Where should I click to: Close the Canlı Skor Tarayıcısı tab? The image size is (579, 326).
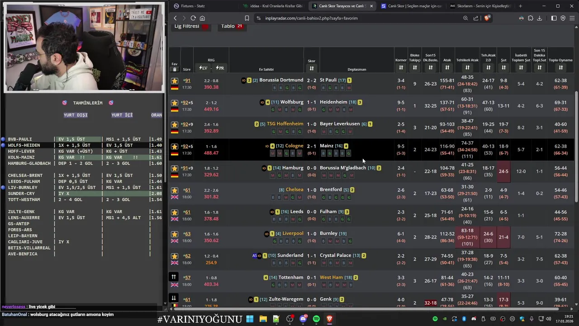[x=371, y=6]
